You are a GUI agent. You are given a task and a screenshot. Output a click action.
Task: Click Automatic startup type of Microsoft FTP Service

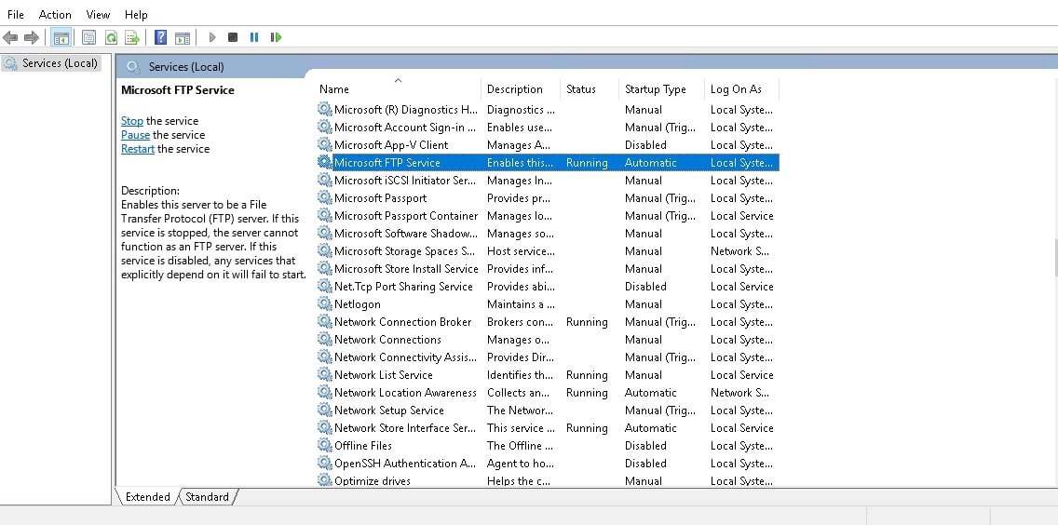[x=650, y=163]
